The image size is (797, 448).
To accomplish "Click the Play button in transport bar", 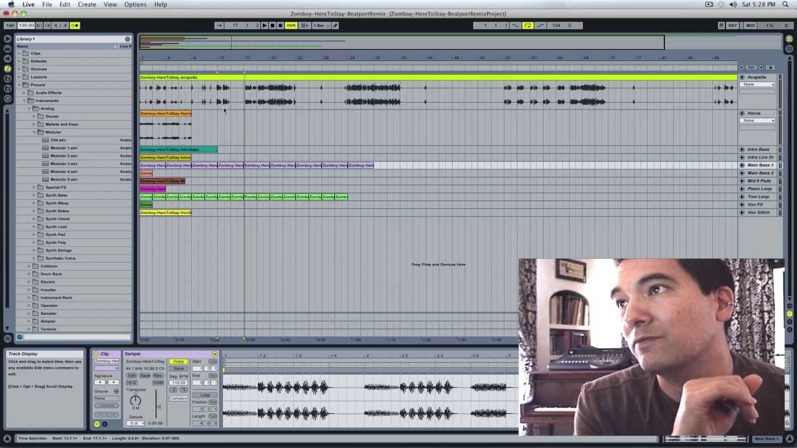I will [x=264, y=26].
